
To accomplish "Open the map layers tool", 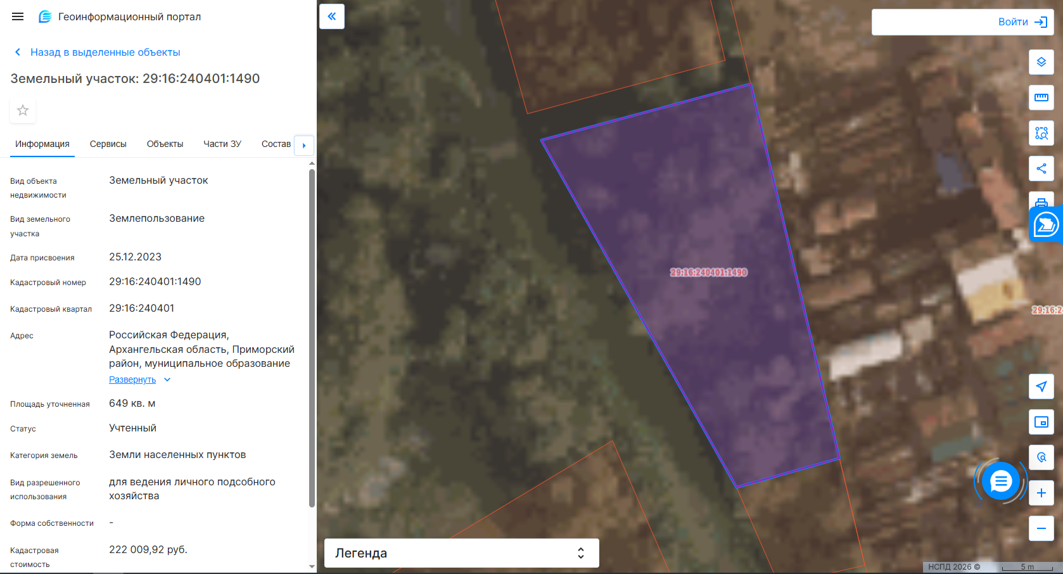I will point(1041,62).
